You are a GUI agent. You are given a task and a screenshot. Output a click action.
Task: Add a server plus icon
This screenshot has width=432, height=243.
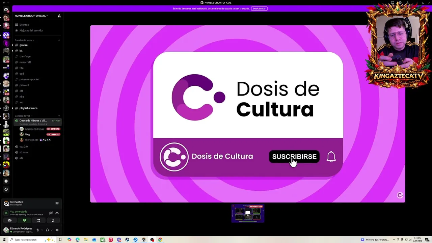click(6, 181)
